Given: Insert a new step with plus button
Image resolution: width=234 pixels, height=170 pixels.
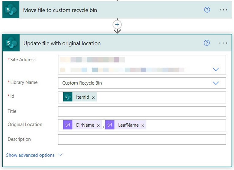Looking at the screenshot, I should pyautogui.click(x=117, y=24).
